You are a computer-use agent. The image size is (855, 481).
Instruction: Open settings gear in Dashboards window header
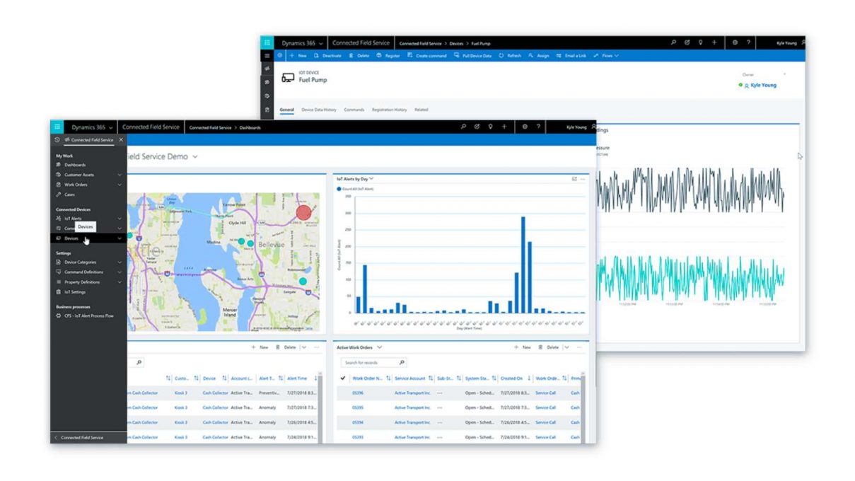point(525,127)
